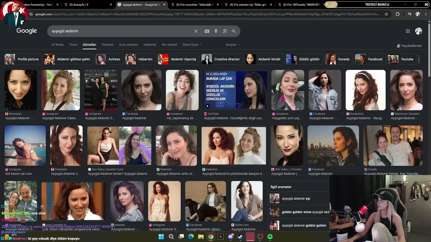431x242 pixels.
Task: Open the Yer siteleri tab
Action: pyautogui.click(x=169, y=45)
